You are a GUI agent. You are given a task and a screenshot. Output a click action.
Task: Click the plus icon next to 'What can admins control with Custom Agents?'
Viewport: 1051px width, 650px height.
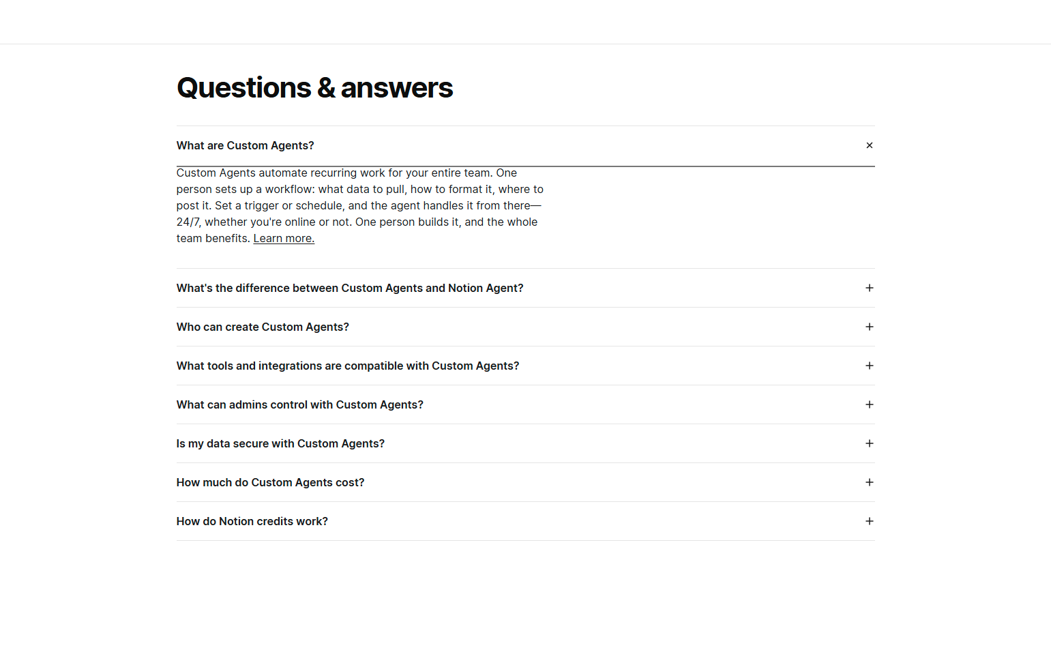(870, 404)
